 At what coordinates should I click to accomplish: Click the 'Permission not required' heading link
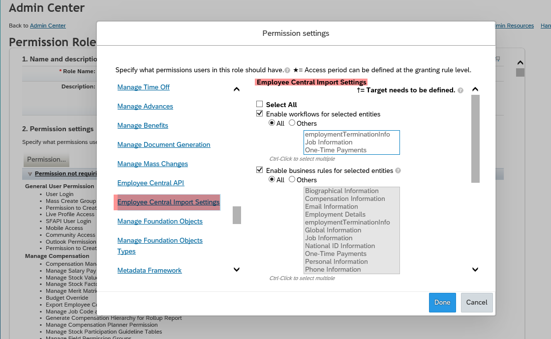(66, 174)
